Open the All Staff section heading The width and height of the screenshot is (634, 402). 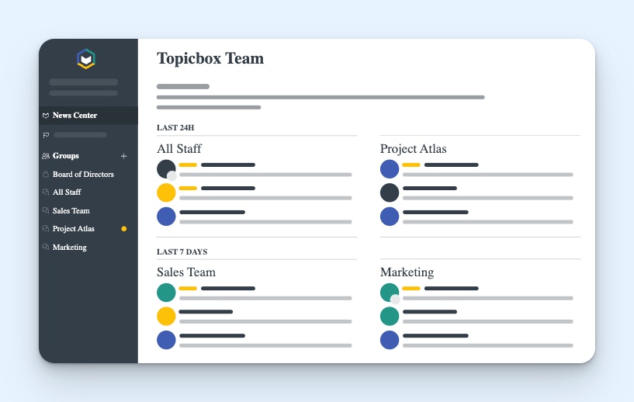click(x=179, y=149)
